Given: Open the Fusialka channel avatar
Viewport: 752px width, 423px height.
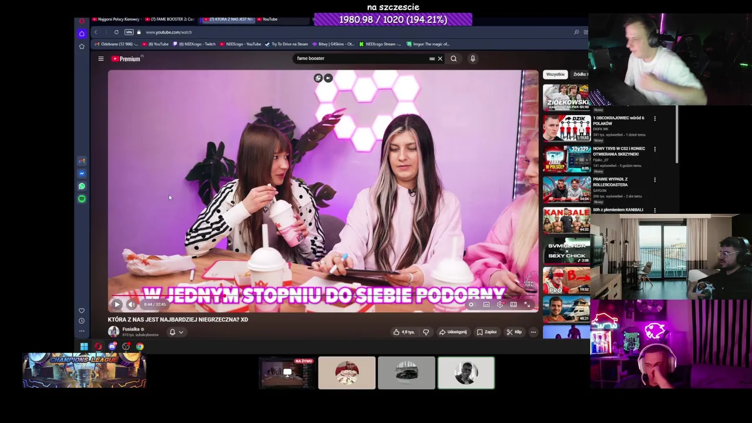Looking at the screenshot, I should (113, 331).
